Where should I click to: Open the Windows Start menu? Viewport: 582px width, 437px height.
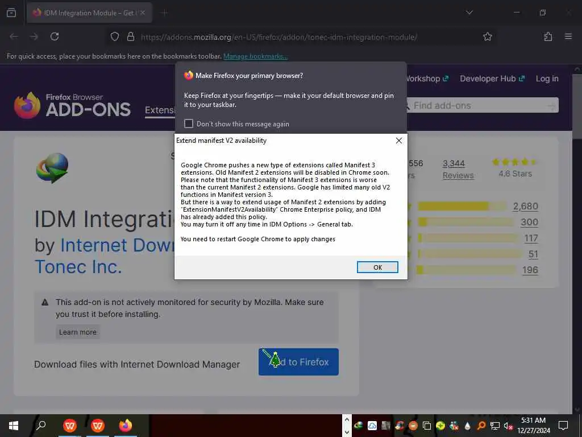(14, 426)
